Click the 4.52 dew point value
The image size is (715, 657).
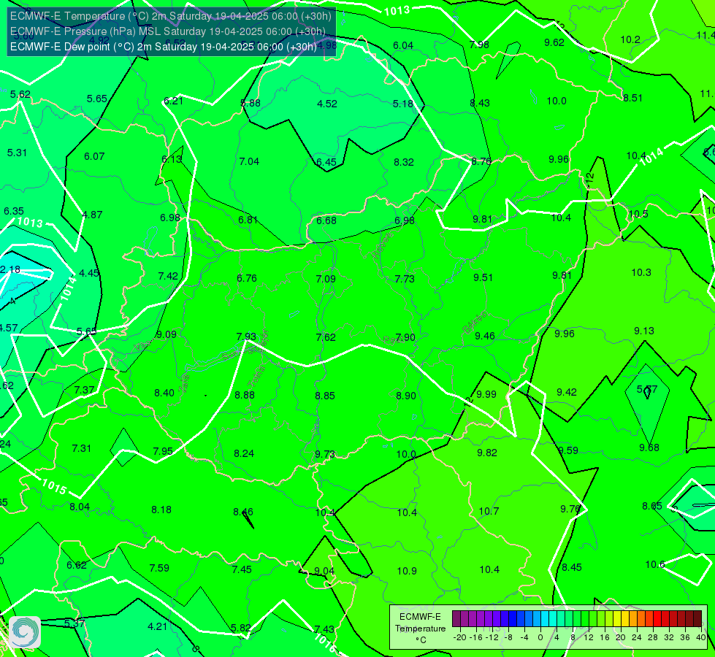[x=327, y=104]
